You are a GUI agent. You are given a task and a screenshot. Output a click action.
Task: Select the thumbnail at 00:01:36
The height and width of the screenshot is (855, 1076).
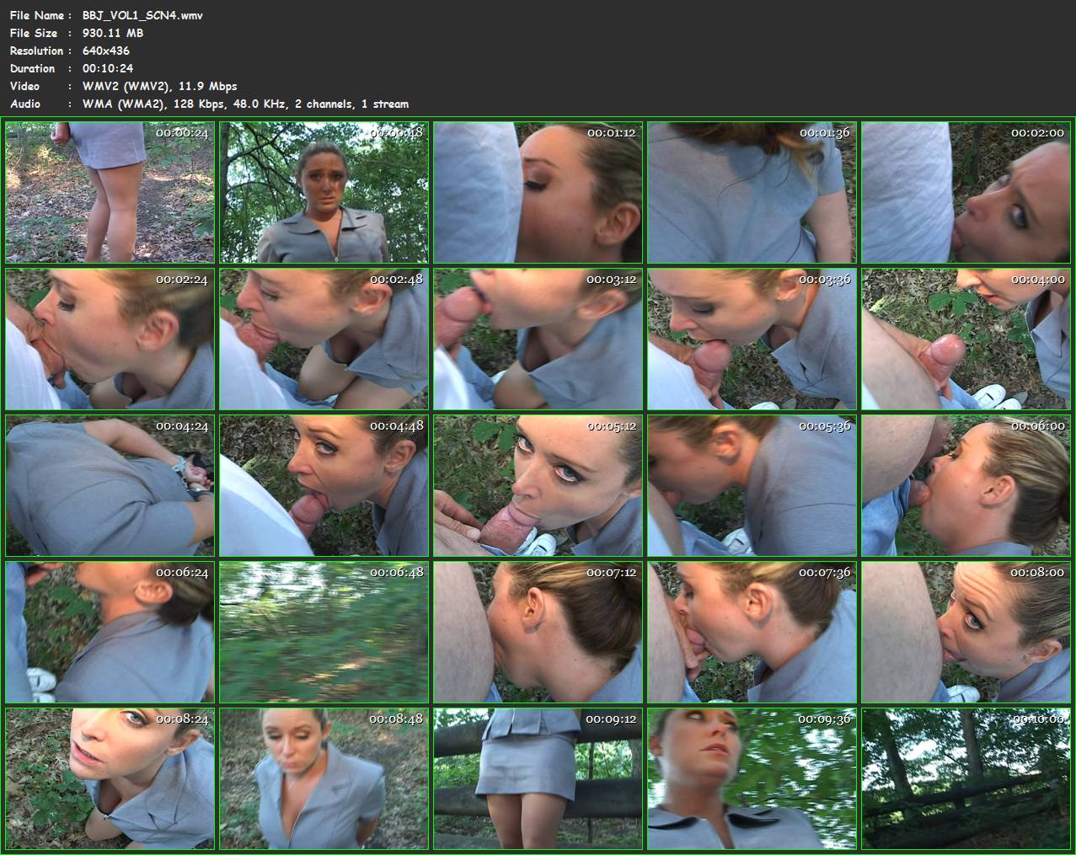coord(752,192)
